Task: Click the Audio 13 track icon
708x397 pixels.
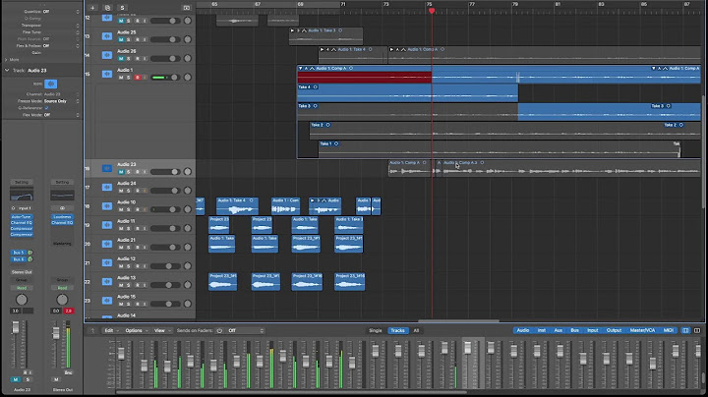Action: pos(107,282)
